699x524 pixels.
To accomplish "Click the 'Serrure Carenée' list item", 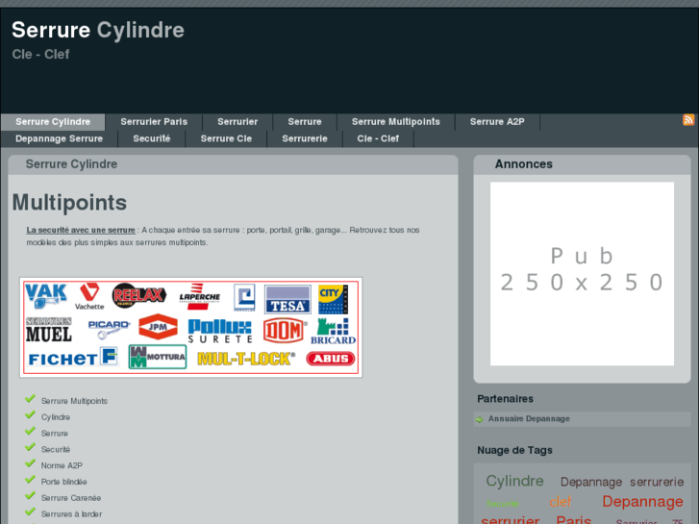I will coord(71,498).
